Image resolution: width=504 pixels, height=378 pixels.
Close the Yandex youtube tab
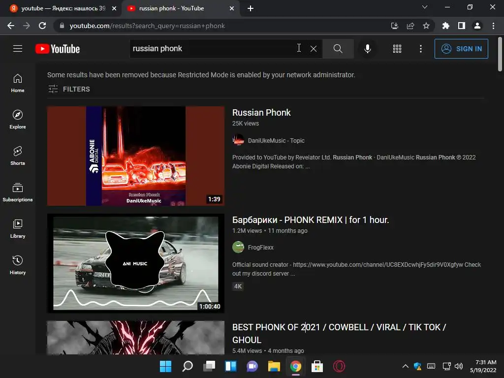(x=114, y=8)
